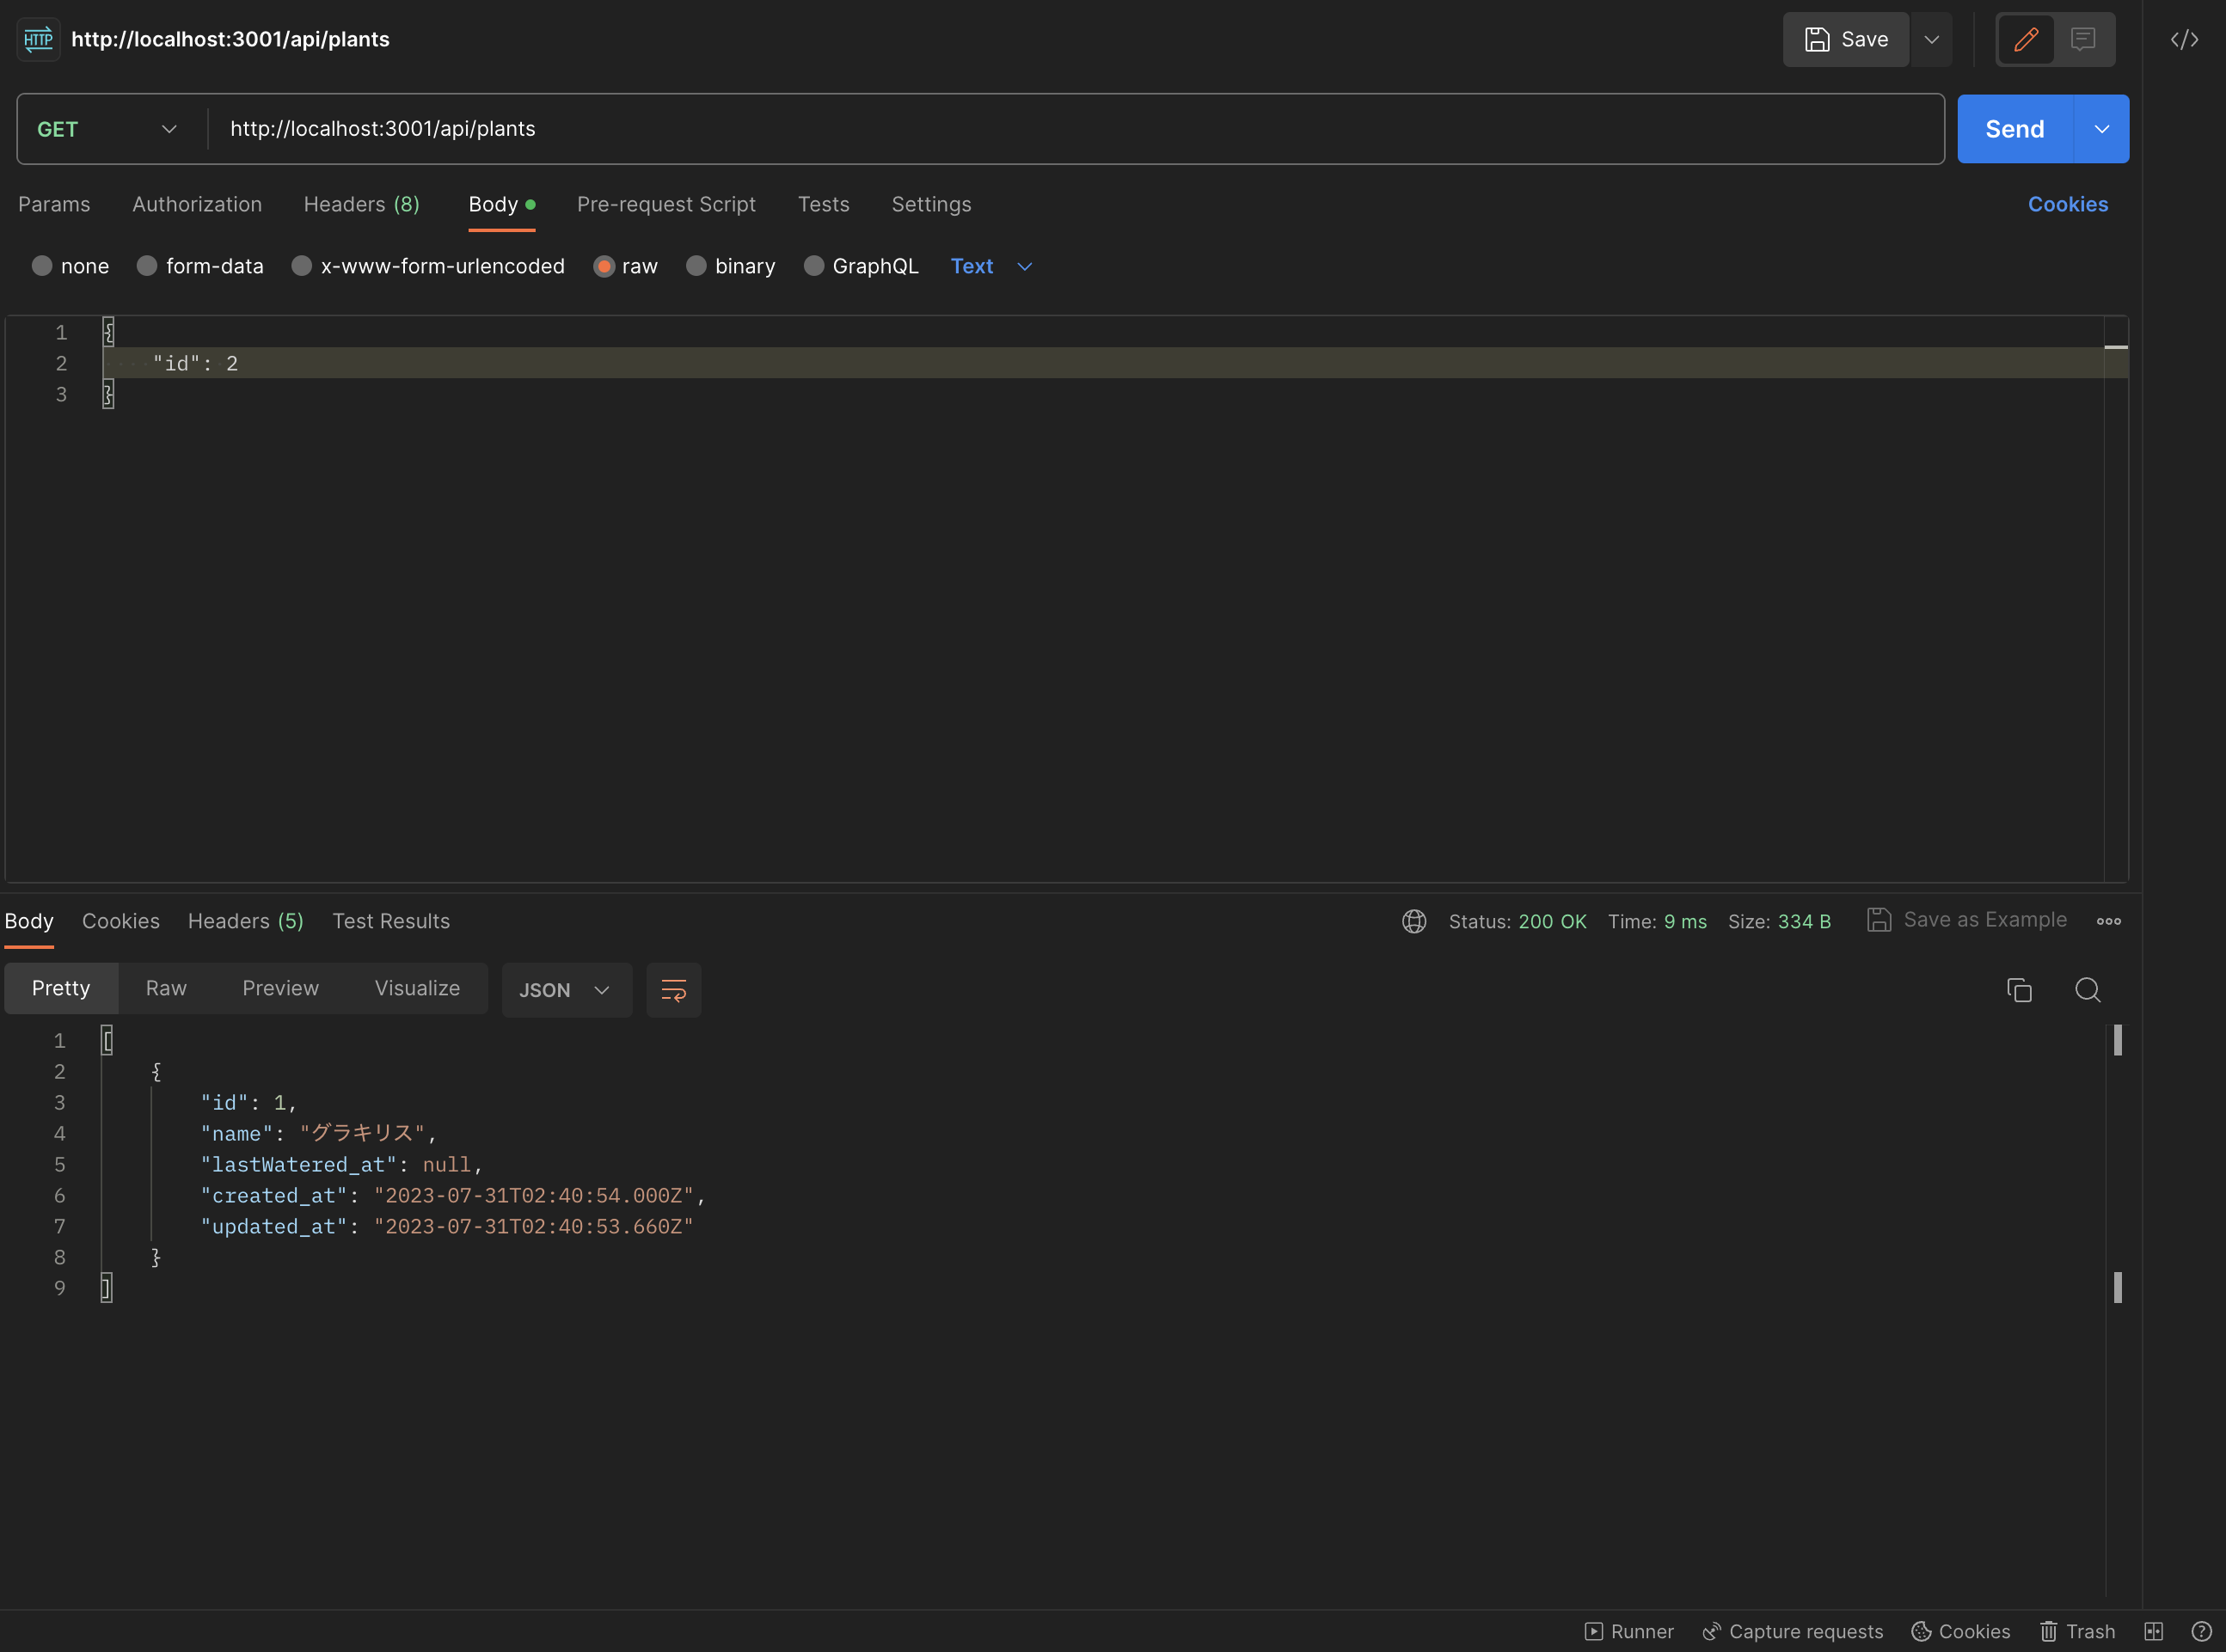
Task: Open response more options ellipsis
Action: [2108, 921]
